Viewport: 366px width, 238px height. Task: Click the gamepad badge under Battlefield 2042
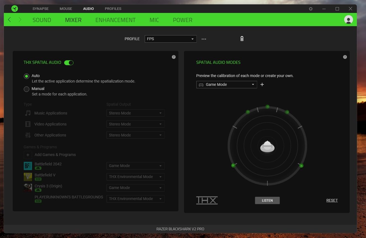click(38, 168)
